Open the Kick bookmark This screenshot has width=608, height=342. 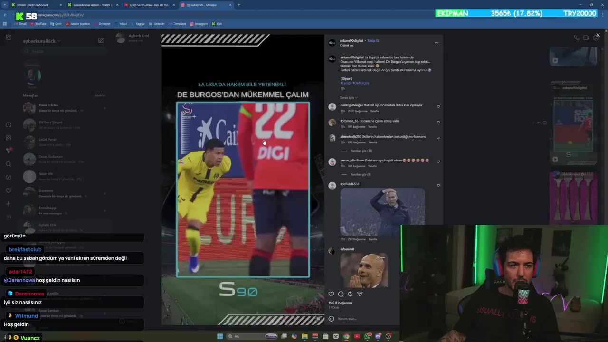[217, 23]
